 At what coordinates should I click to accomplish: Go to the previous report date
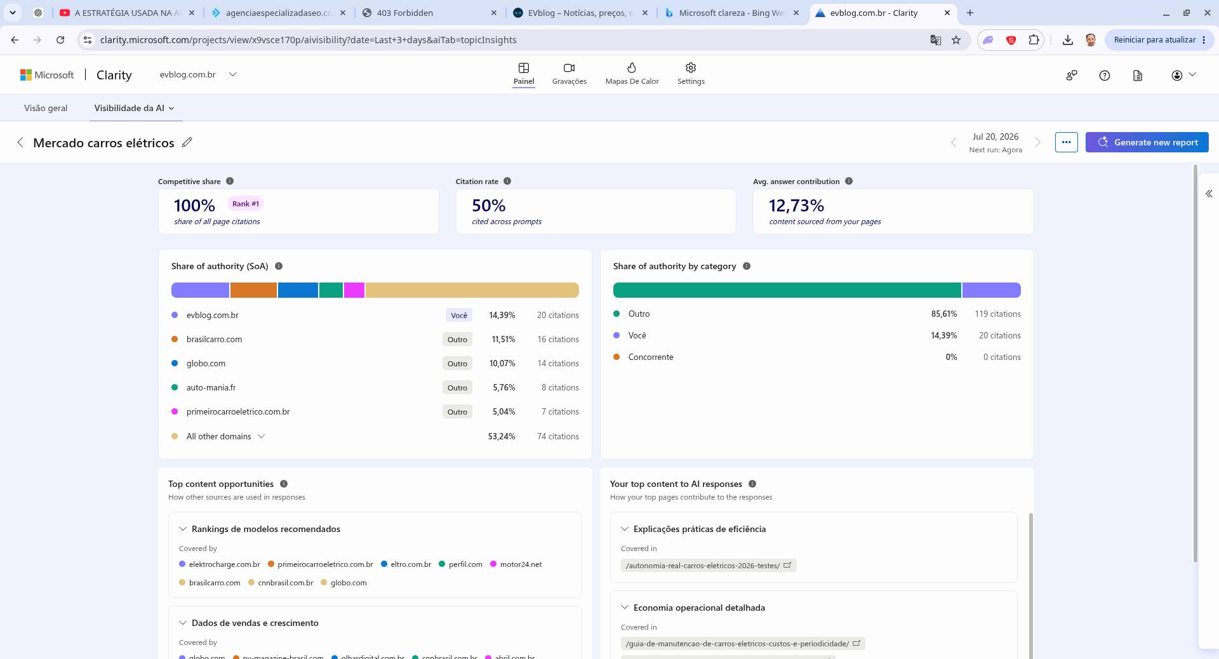pyautogui.click(x=954, y=142)
